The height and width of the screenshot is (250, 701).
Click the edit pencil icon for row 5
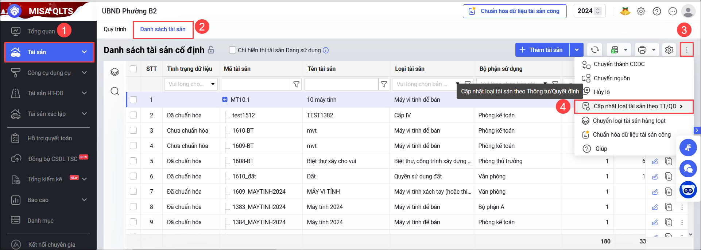655,161
